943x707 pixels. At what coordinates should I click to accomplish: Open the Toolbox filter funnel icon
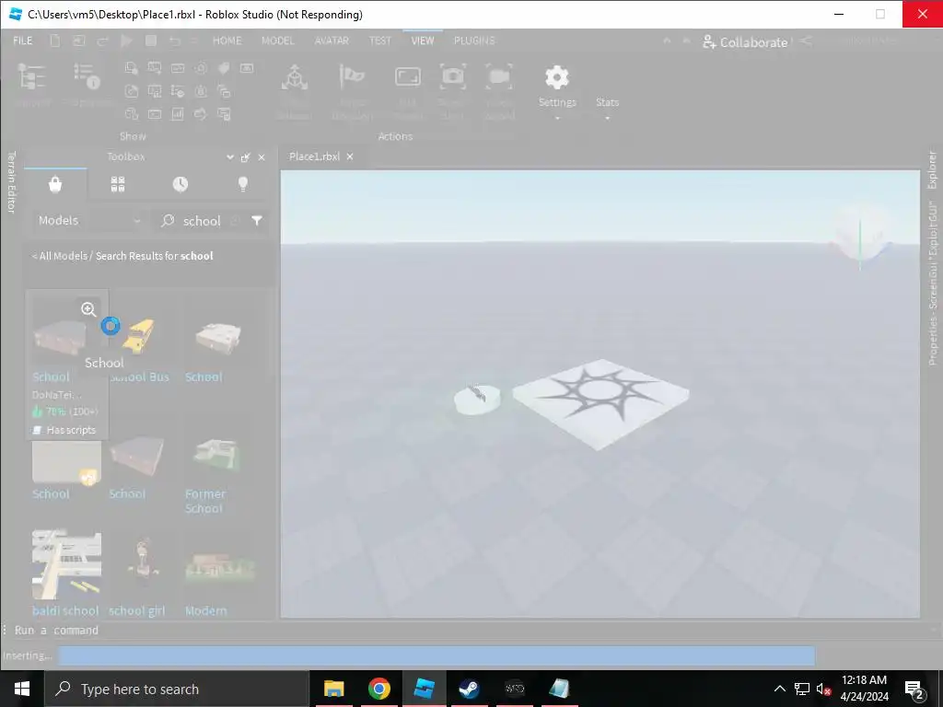point(257,221)
